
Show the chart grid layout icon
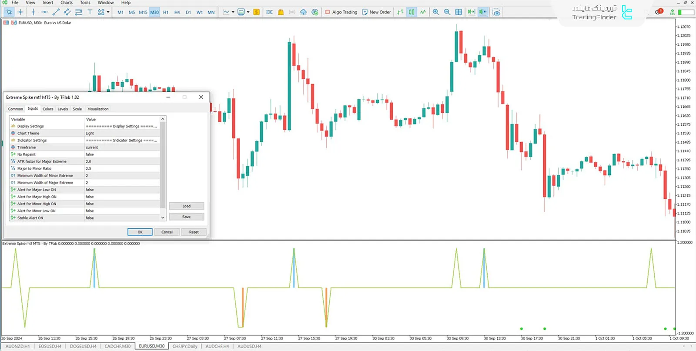point(458,12)
